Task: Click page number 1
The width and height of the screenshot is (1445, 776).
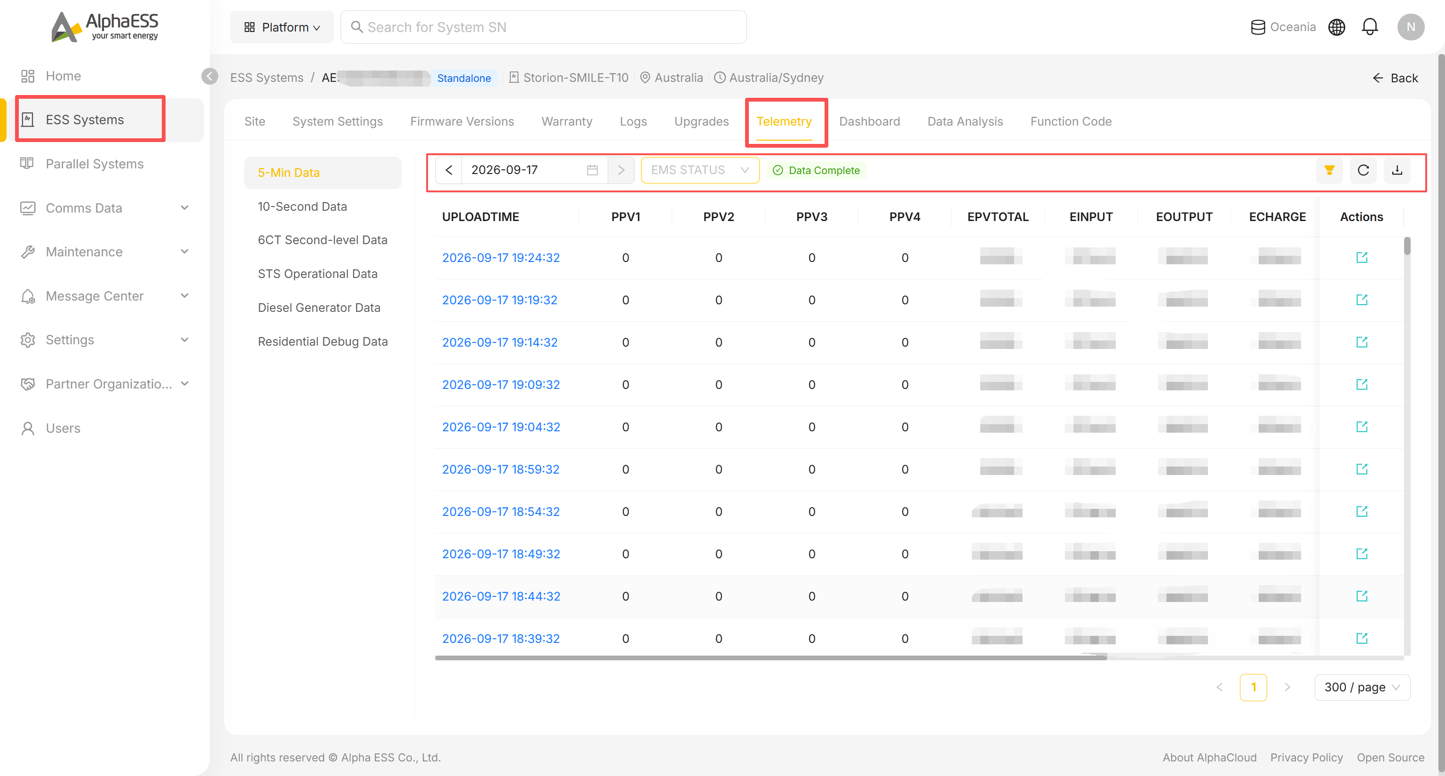Action: (x=1253, y=688)
